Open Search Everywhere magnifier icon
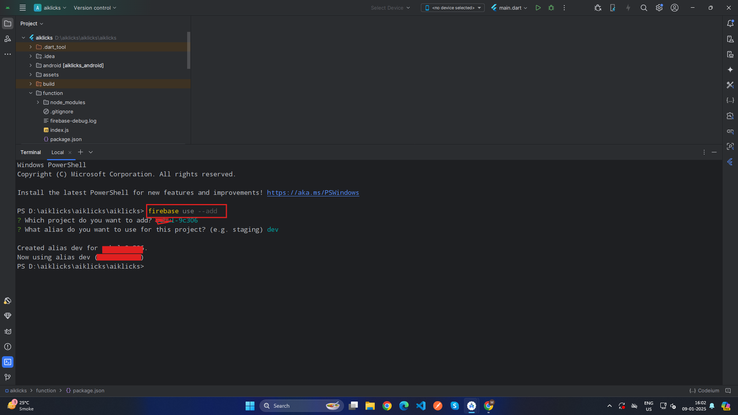 pos(644,8)
